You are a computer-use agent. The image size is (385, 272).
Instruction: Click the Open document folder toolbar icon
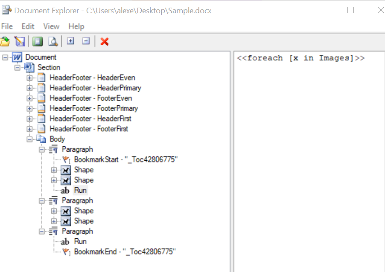point(5,41)
